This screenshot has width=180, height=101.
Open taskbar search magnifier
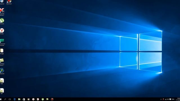(x=5, y=99)
